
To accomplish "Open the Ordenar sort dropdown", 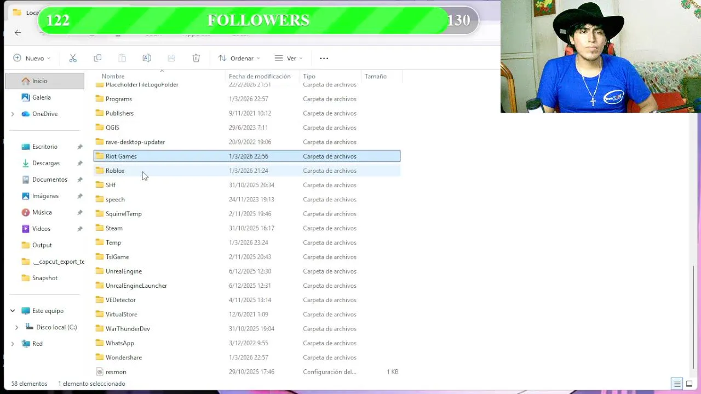I will pyautogui.click(x=239, y=58).
